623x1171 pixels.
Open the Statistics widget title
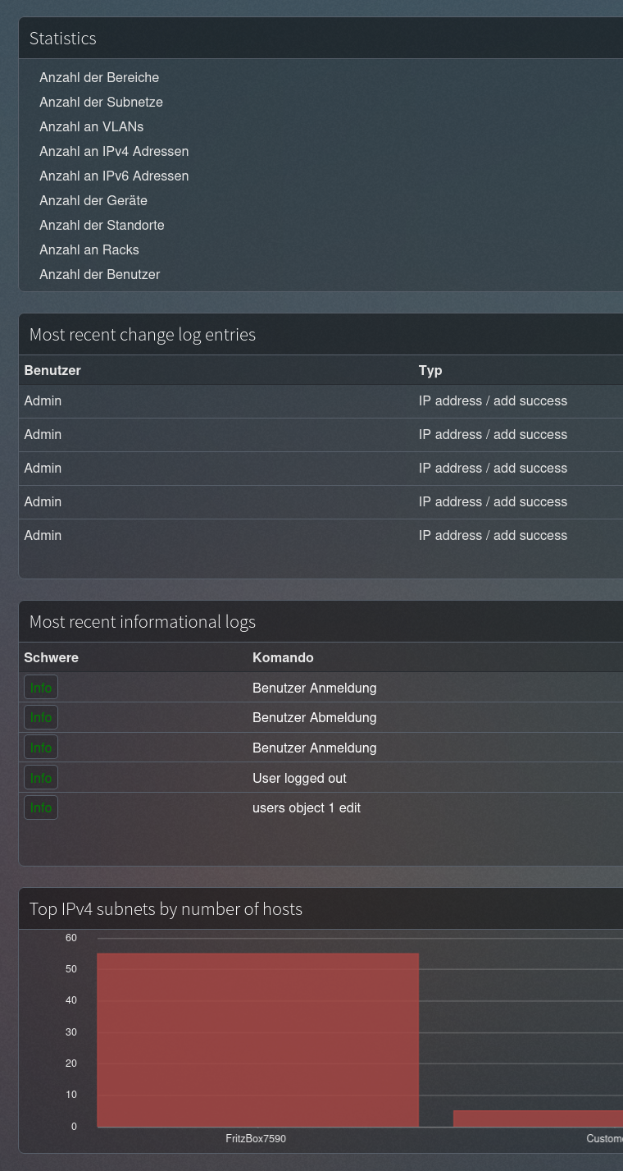pyautogui.click(x=63, y=39)
